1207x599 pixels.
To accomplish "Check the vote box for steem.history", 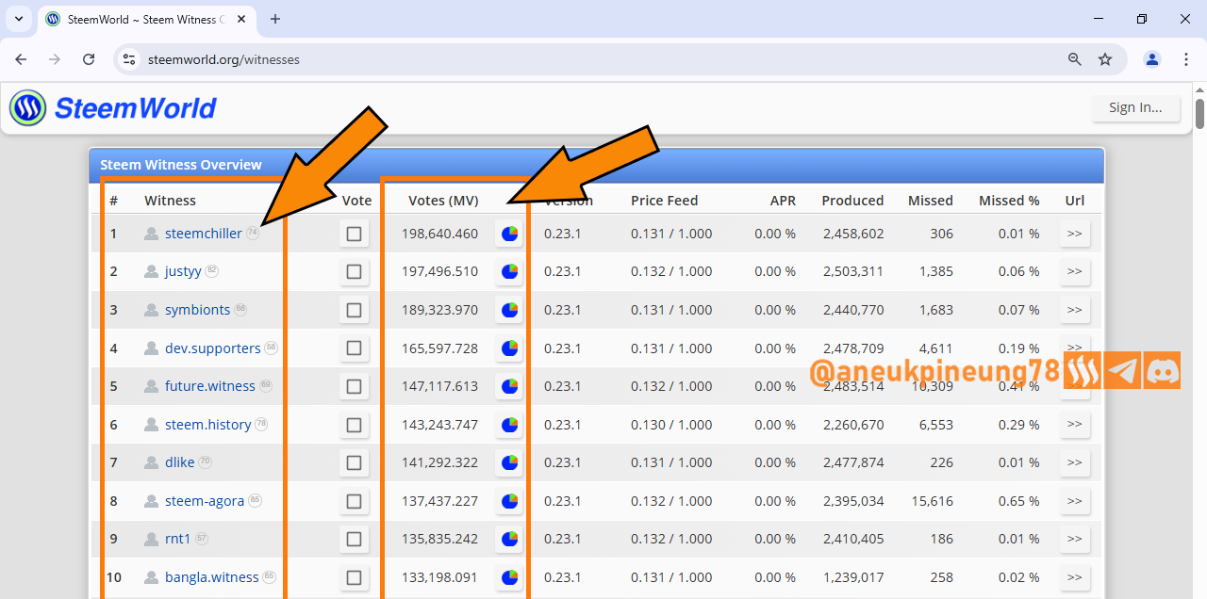I will (x=354, y=425).
